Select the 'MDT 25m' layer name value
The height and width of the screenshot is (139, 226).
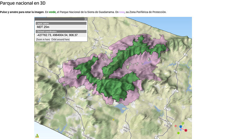(x=61, y=27)
